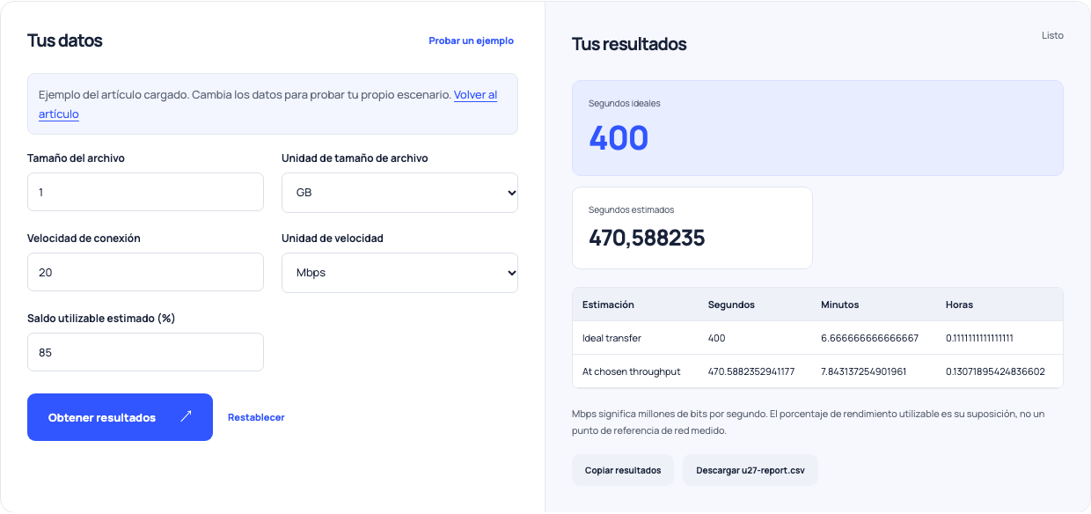1091x514 pixels.
Task: Click the Obtener resultados button
Action: [x=120, y=417]
